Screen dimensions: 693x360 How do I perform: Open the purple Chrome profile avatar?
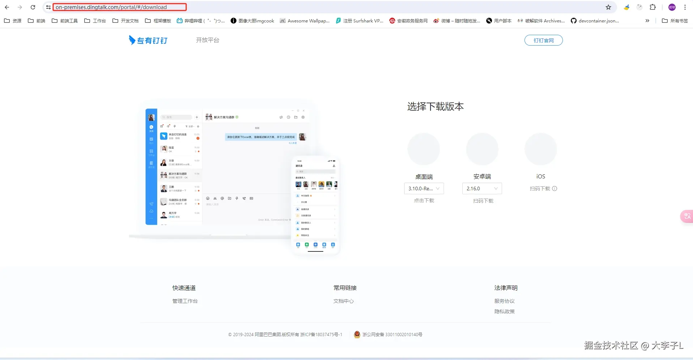672,7
